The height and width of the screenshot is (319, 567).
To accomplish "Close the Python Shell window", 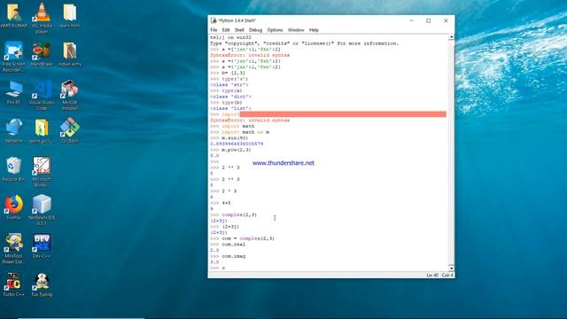I will pyautogui.click(x=446, y=20).
